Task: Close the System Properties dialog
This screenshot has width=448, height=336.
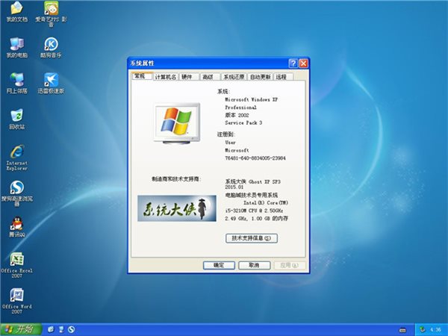Action: pos(303,63)
